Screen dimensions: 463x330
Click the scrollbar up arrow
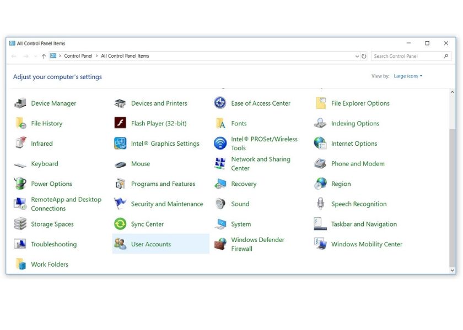point(453,92)
